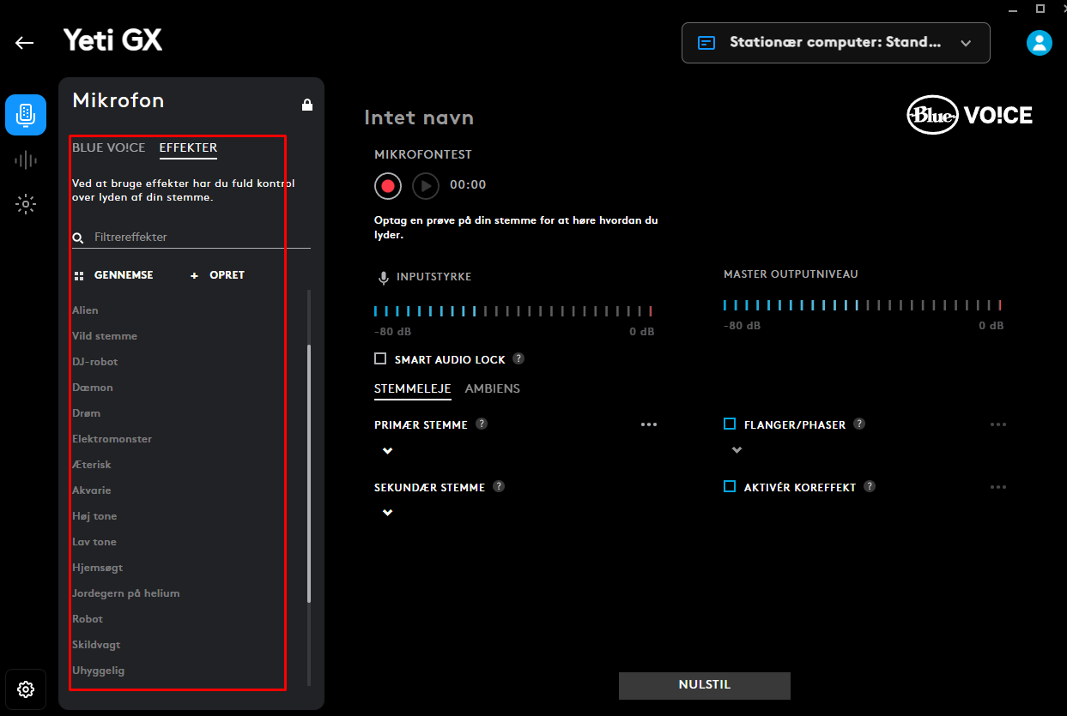Screen dimensions: 1067x716
Task: Start recording the microphone test
Action: pyautogui.click(x=388, y=185)
